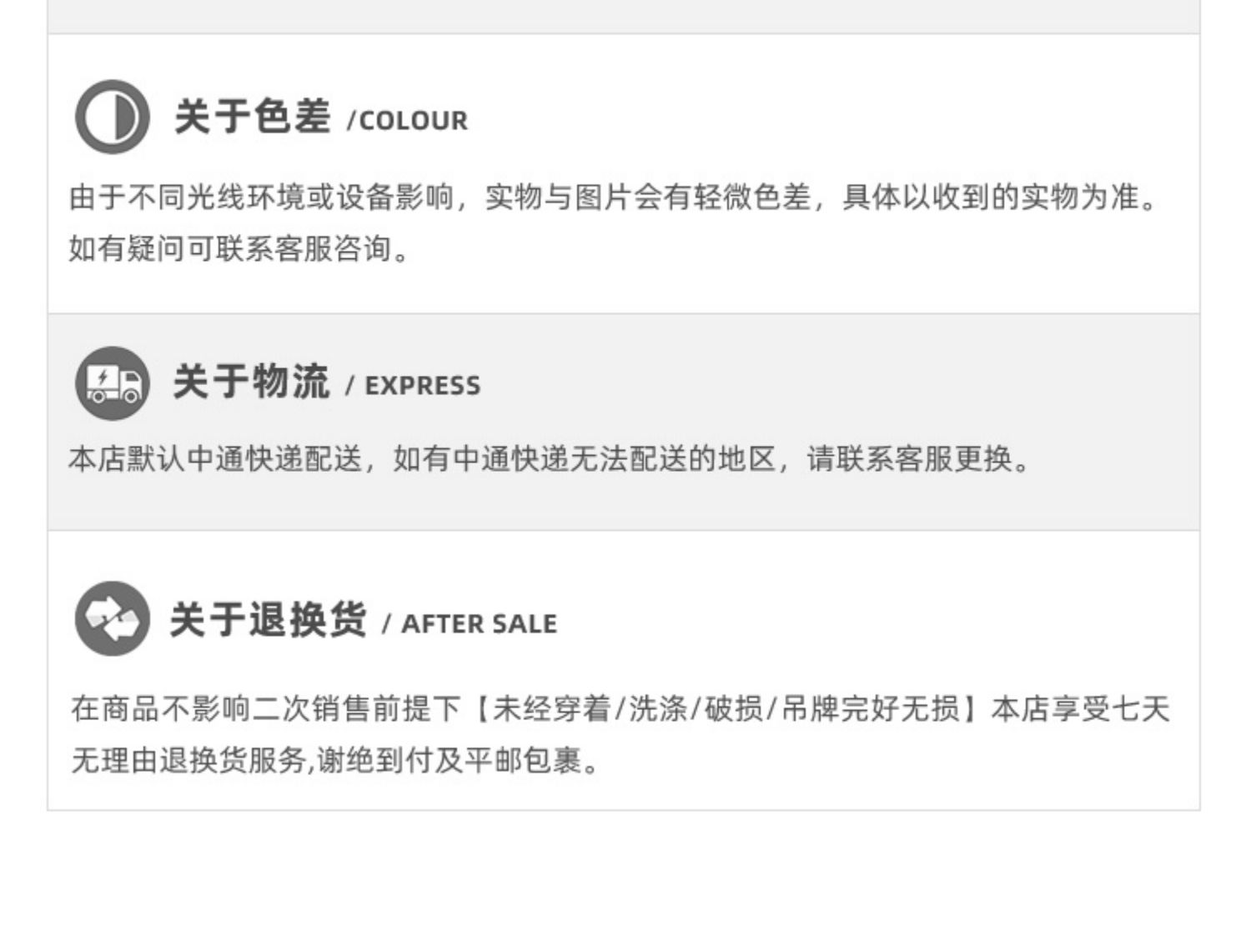
Task: Select the 关于物流 heading
Action: [x=252, y=382]
